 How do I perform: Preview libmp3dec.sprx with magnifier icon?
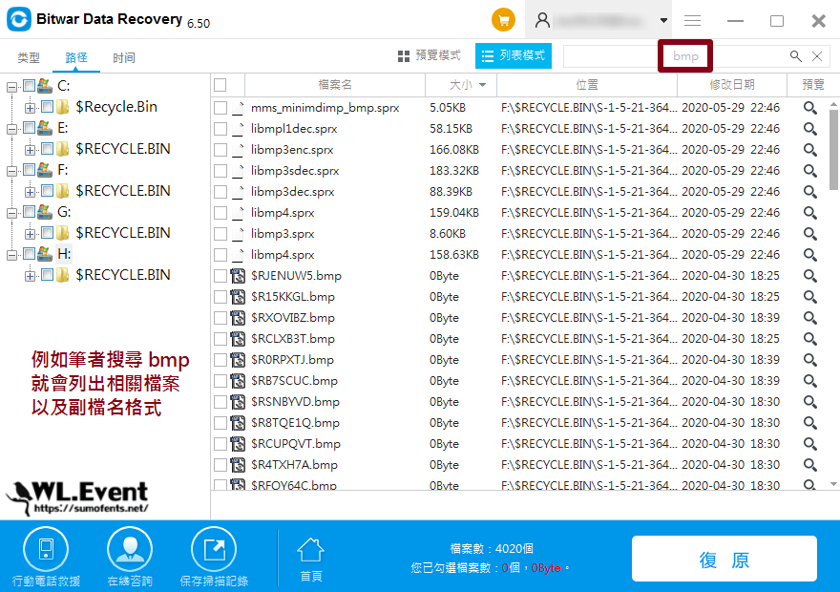click(x=810, y=192)
